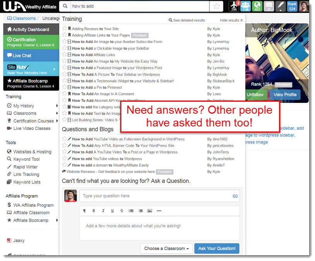Click View Profile button
Viewport: 315px width, 261px height.
(285, 95)
